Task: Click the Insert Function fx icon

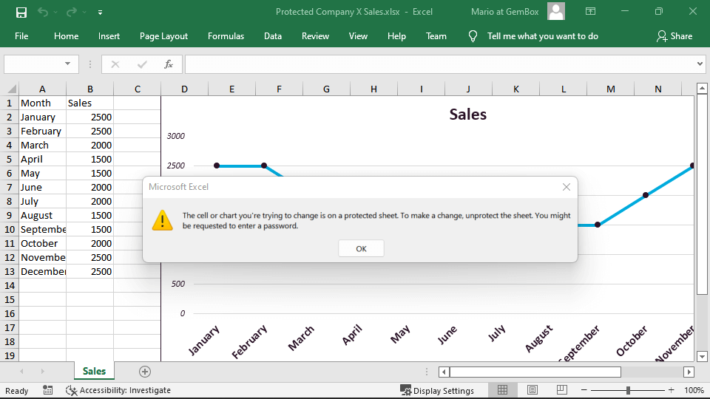Action: (169, 64)
